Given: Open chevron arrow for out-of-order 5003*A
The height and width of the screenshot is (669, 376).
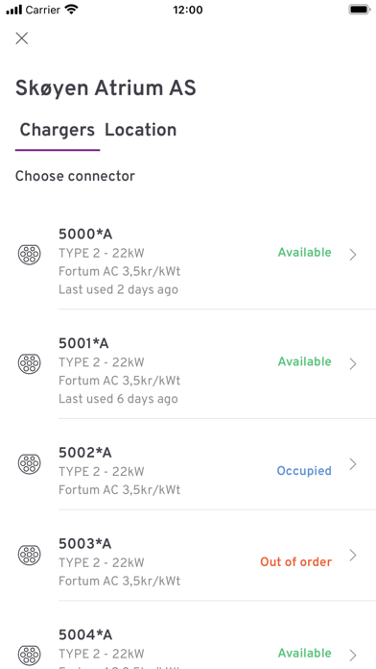Looking at the screenshot, I should (x=353, y=556).
